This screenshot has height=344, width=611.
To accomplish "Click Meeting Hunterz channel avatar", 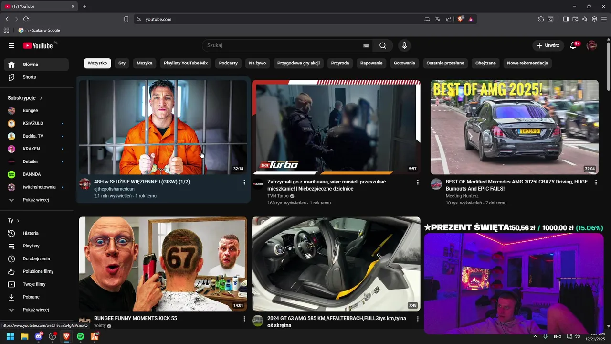I will coord(436,184).
